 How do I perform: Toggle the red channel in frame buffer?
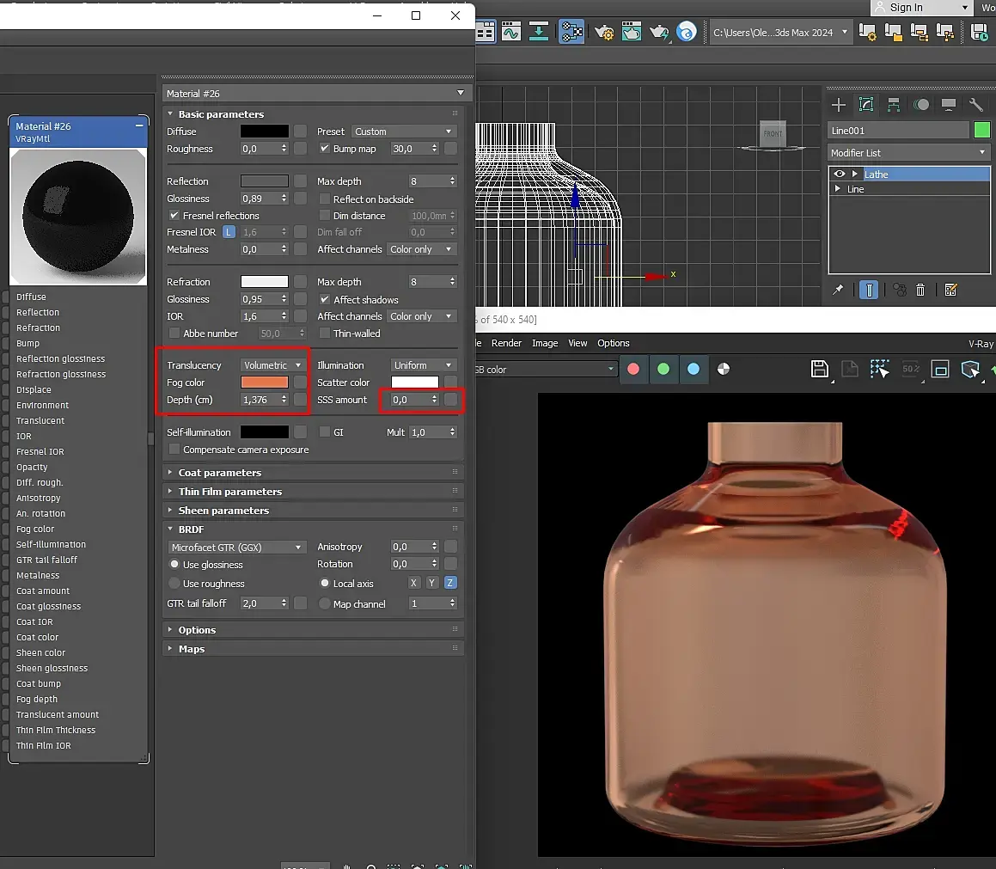633,369
